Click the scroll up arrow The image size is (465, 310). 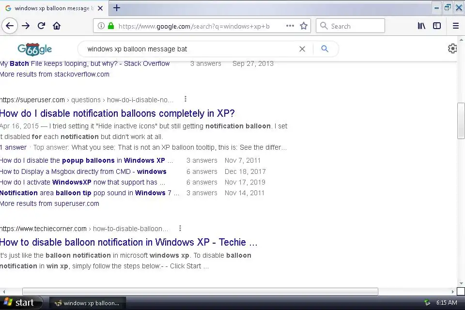461,39
